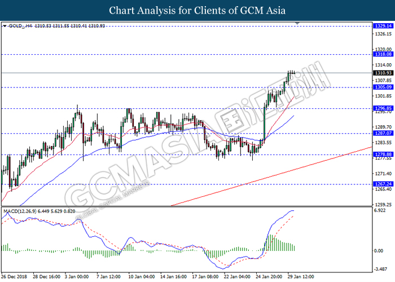Click the 26 Dec 2018 date label

click(x=14, y=277)
